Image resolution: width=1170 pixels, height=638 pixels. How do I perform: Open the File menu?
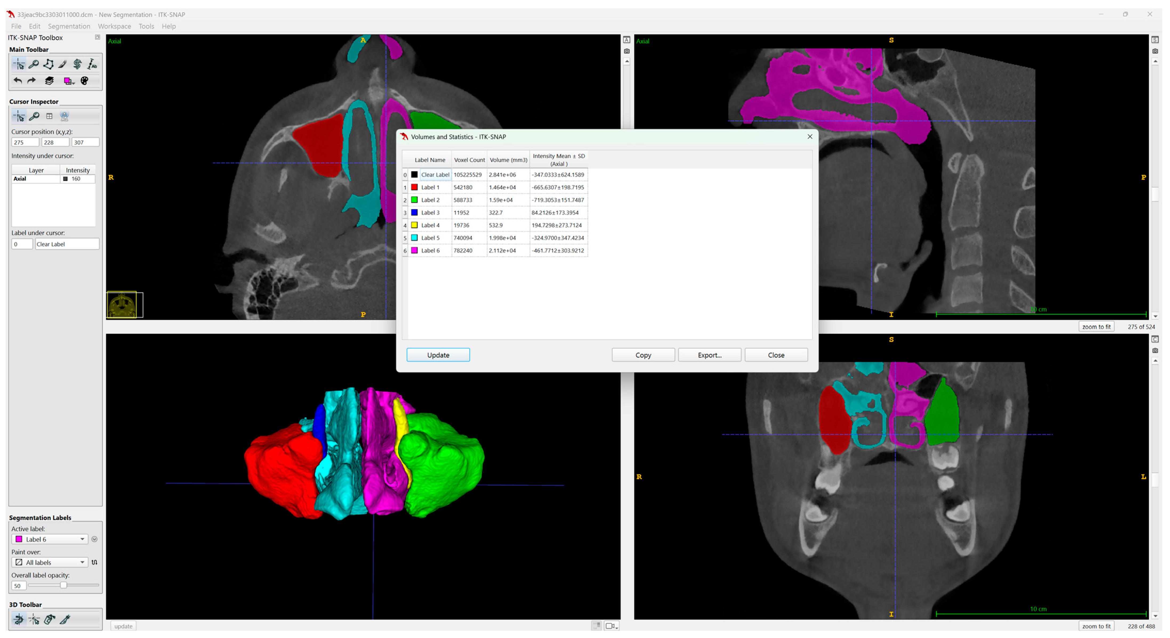click(16, 26)
